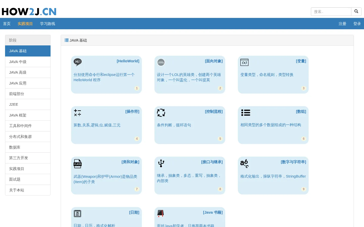
Task: Open 实践项目 in the top navigation bar
Action: [25, 24]
